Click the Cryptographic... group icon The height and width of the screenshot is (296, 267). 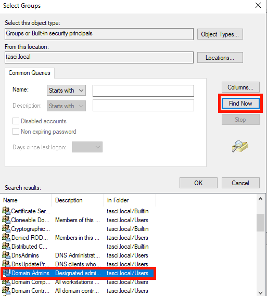(x=6, y=228)
